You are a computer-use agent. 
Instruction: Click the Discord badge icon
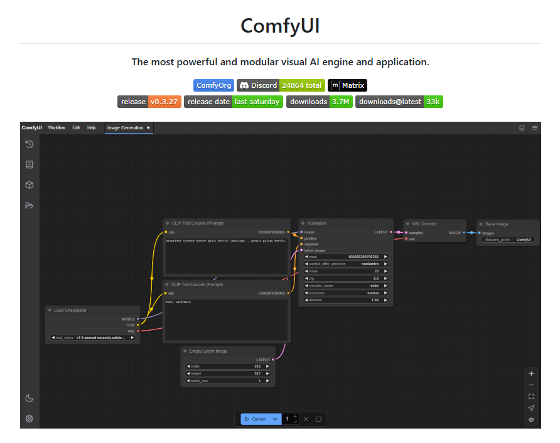click(x=244, y=85)
